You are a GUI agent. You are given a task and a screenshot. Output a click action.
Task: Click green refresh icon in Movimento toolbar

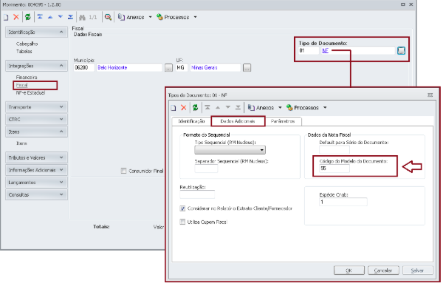[x=27, y=17]
